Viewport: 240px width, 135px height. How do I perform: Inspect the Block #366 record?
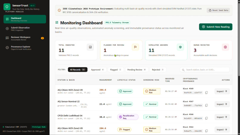point(222,117)
